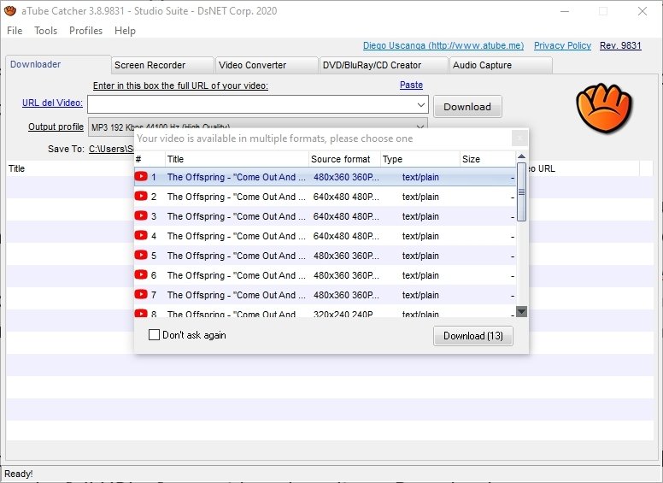Sort by the Title column in dialog
The height and width of the screenshot is (483, 663).
pos(237,159)
